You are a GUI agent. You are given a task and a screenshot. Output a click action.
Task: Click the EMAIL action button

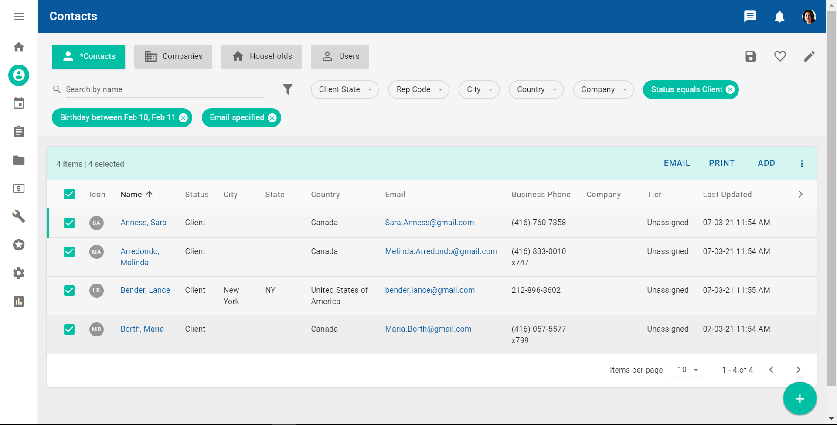click(677, 163)
